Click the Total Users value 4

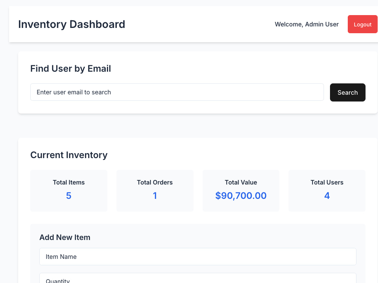coord(327,195)
